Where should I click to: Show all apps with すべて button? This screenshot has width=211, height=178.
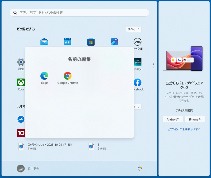pyautogui.click(x=134, y=29)
